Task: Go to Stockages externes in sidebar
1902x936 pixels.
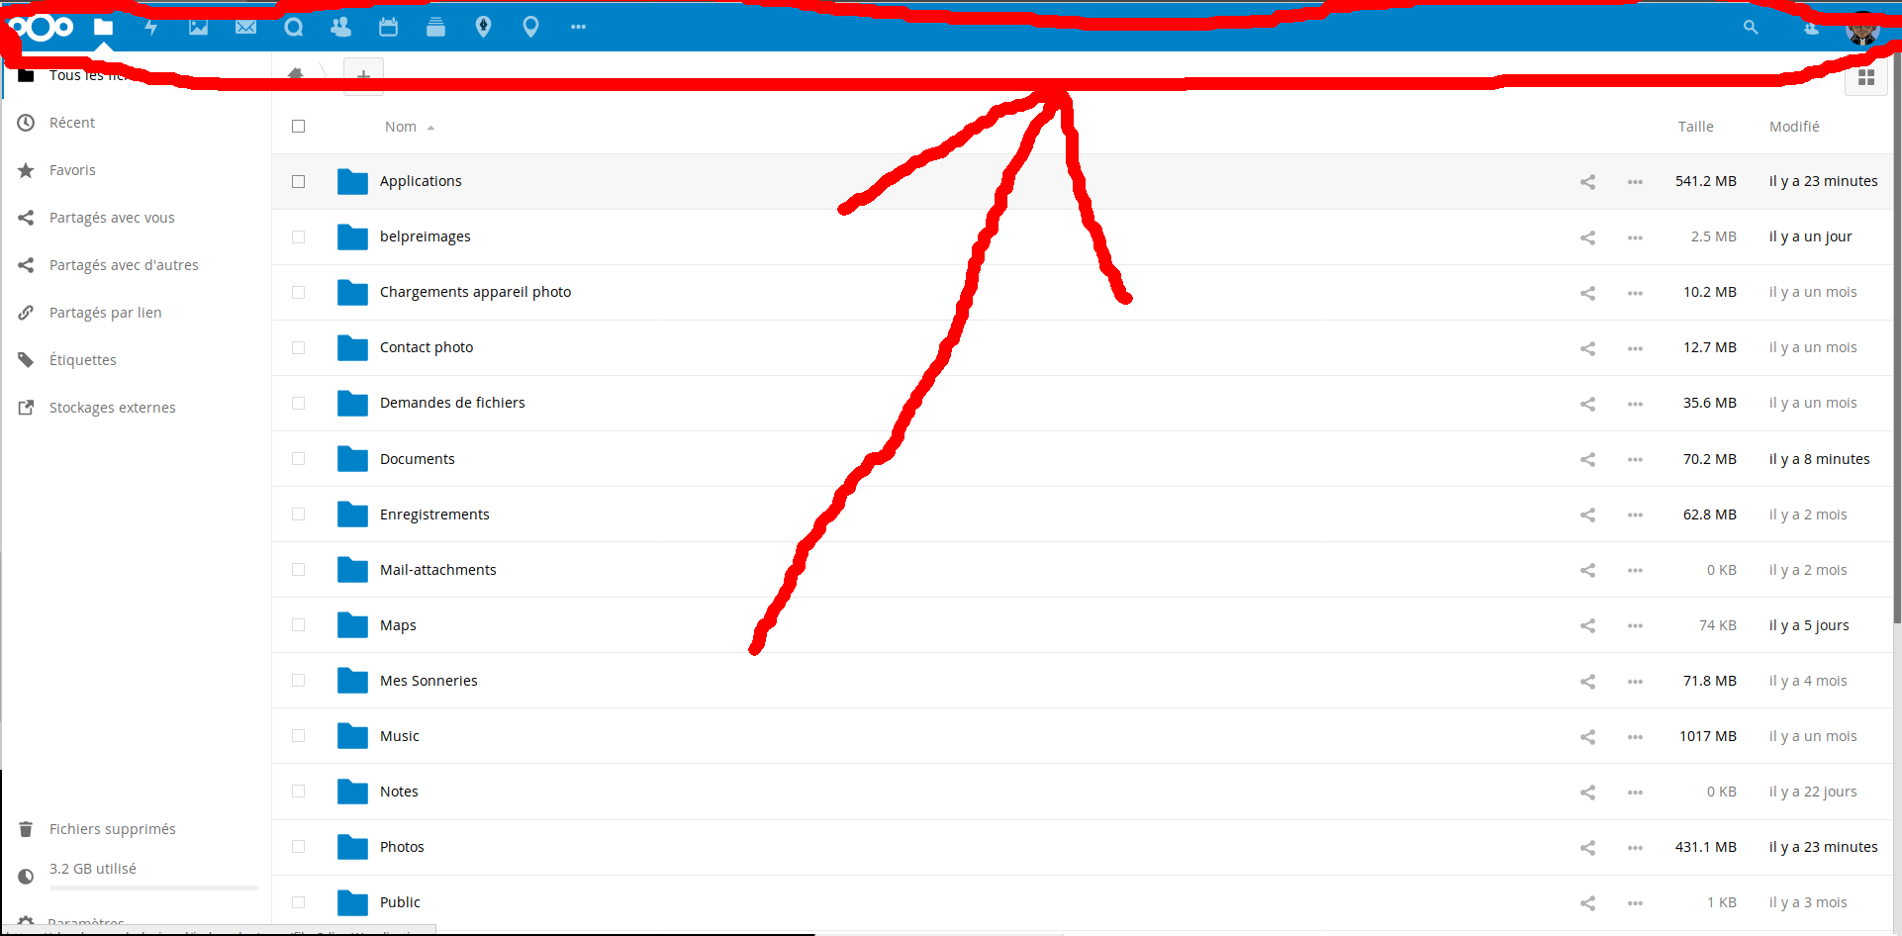Action: [112, 407]
